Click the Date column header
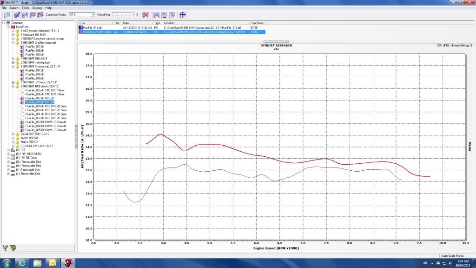The image size is (476, 268). 126,22
